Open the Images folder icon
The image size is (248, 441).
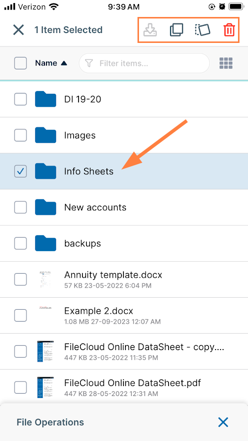click(45, 135)
